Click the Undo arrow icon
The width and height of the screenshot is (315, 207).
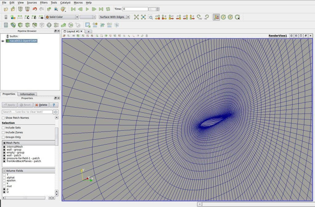[x=35, y=9]
